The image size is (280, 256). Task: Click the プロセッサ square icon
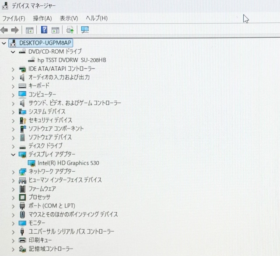[x=22, y=197]
